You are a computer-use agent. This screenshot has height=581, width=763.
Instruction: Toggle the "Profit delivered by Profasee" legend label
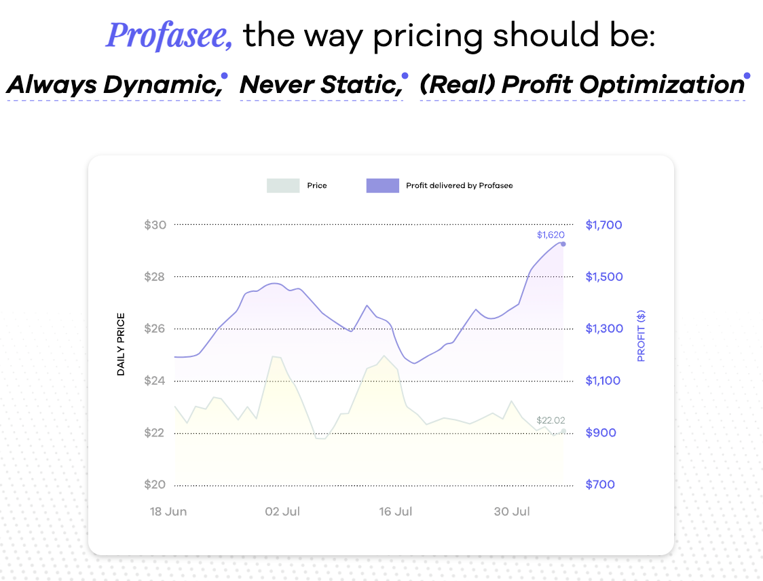(x=460, y=185)
